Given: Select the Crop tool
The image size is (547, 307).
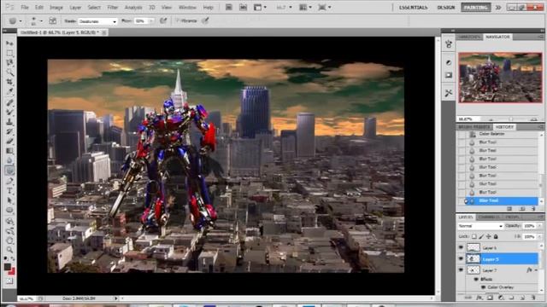Looking at the screenshot, I should 9,82.
